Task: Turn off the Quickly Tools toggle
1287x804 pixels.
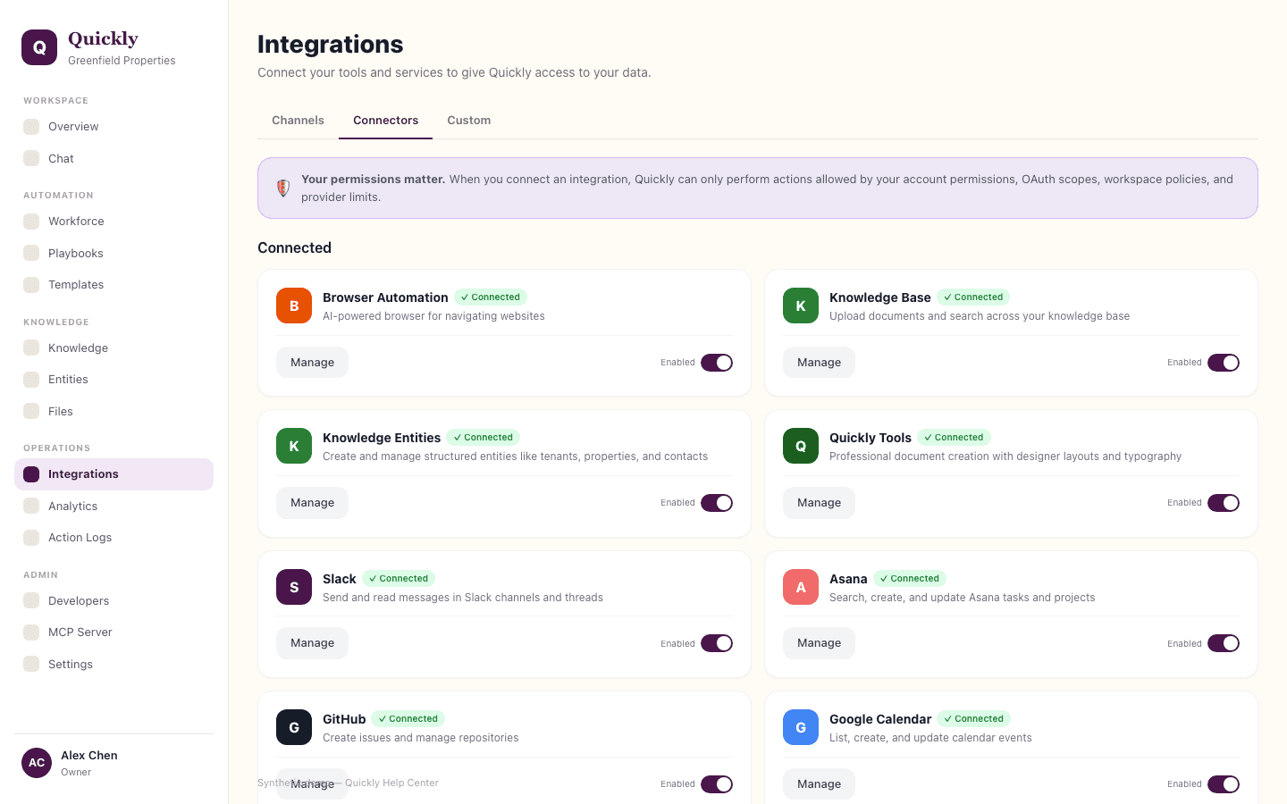Action: point(1224,503)
